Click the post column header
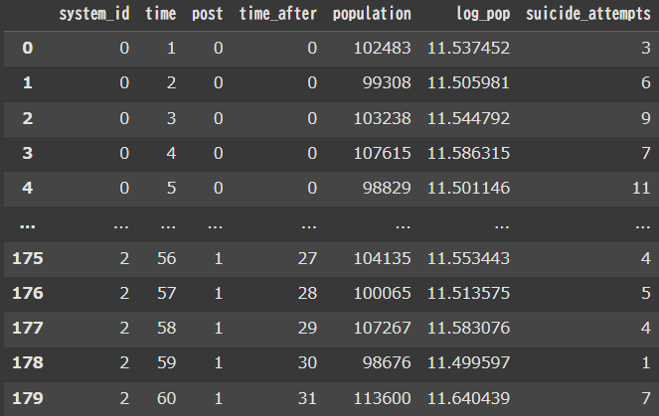The image size is (659, 416). click(209, 15)
